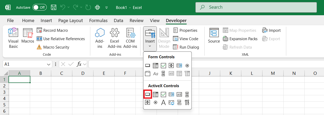Collapse the Insert controls dropdown
Viewport: 324px width, 115px height.
pos(150,39)
